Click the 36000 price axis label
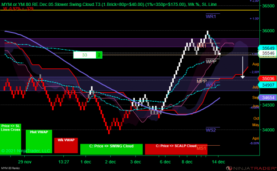Image resolution: width=277 pixels, height=171 pixels. (x=268, y=31)
